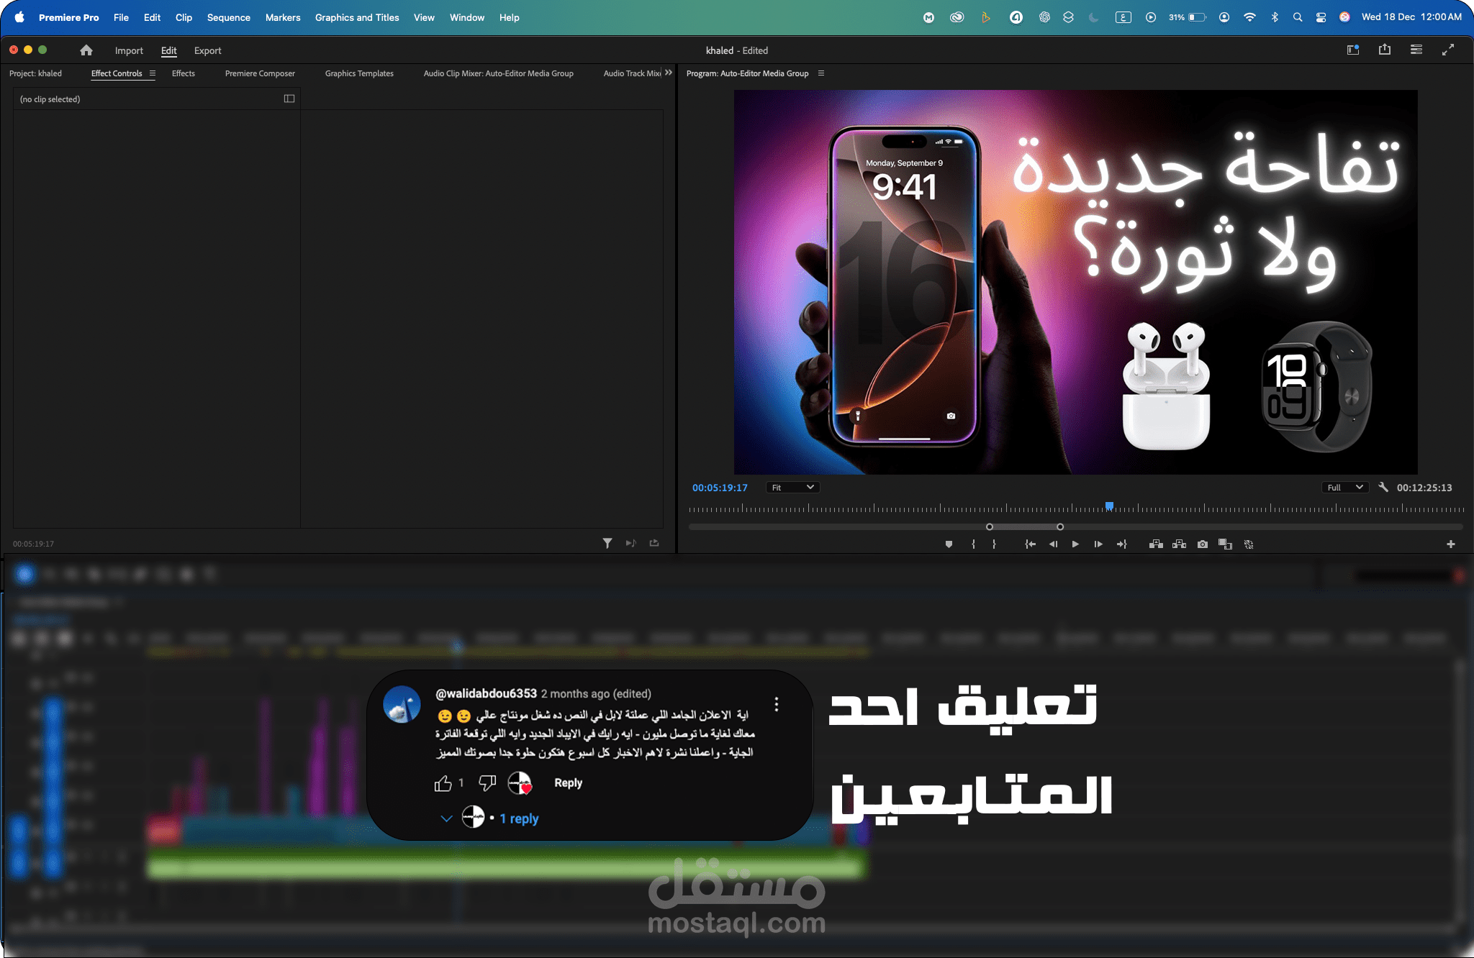
Task: Click the Extract button
Action: click(x=1179, y=544)
